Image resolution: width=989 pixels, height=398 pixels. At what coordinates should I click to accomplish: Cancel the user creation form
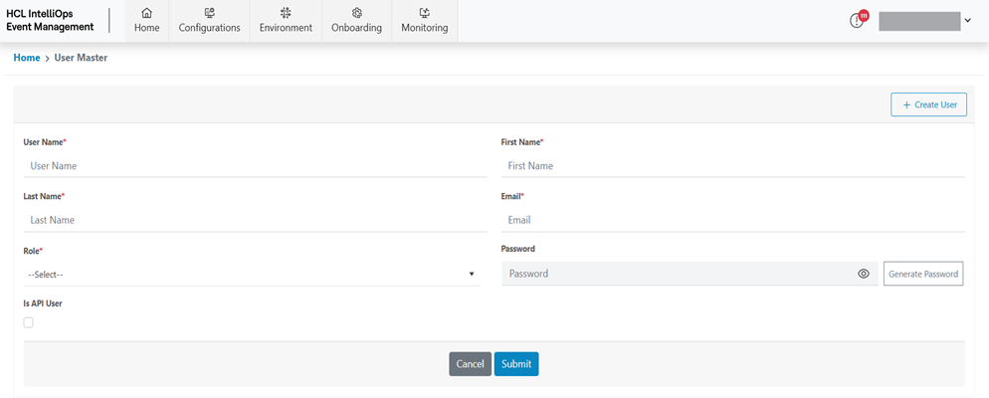(x=470, y=364)
